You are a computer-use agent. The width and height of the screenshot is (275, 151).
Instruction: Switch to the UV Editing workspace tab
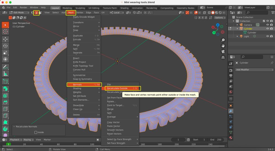click(x=94, y=8)
